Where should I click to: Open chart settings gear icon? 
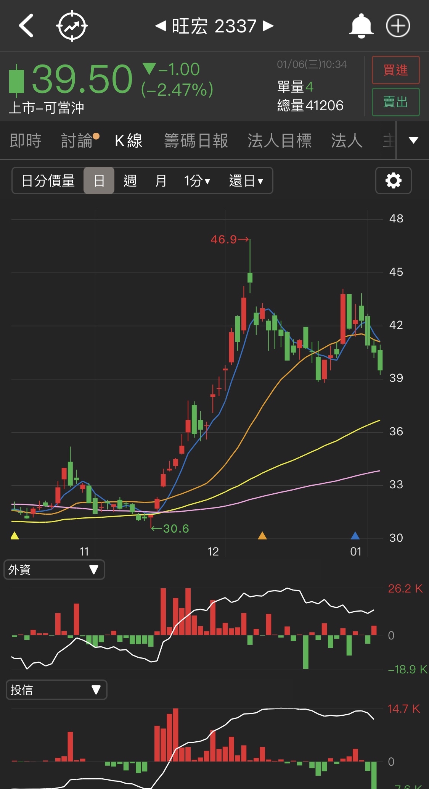click(x=393, y=180)
